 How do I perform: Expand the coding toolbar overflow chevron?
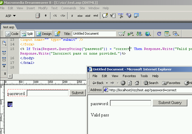point(4,74)
